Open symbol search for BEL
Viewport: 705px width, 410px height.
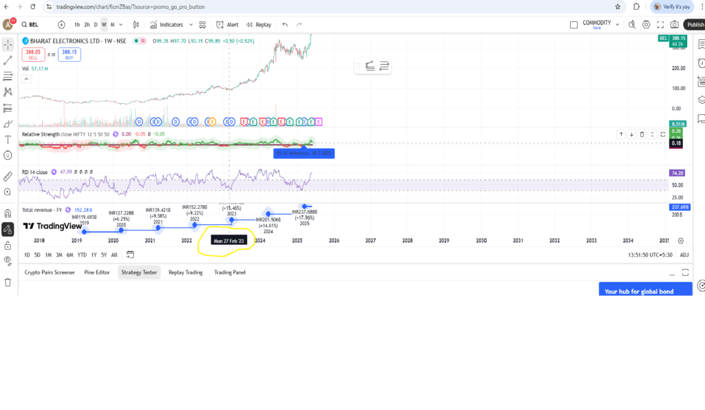pyautogui.click(x=30, y=25)
